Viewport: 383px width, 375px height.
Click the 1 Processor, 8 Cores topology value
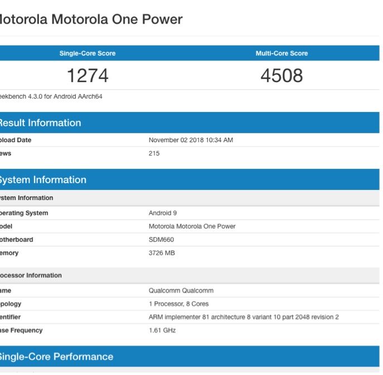tap(178, 304)
